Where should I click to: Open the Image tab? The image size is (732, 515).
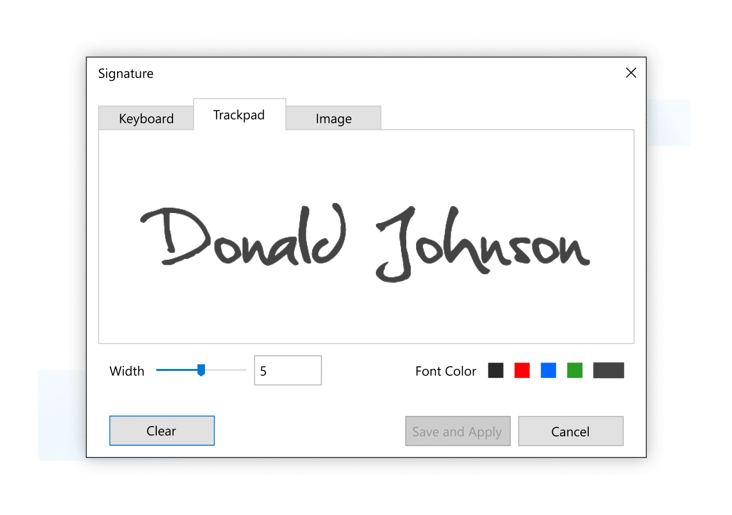(x=334, y=119)
